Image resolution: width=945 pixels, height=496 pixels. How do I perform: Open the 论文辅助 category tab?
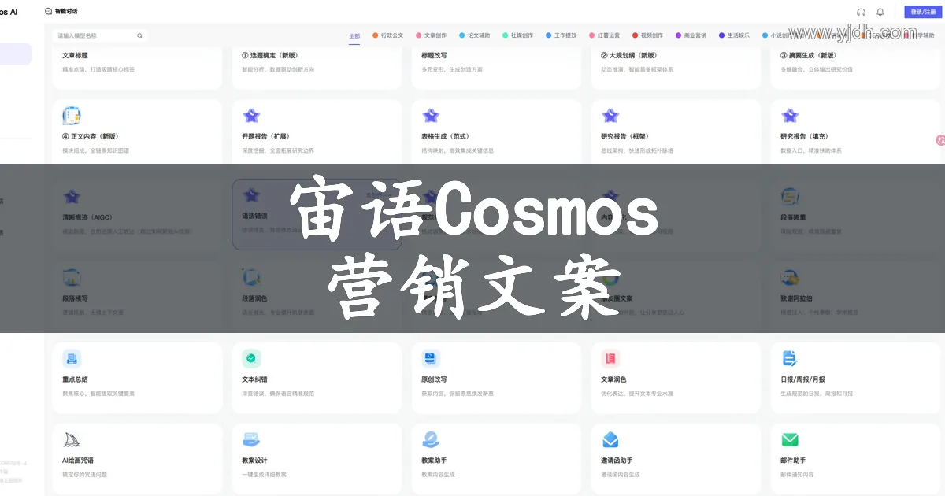[474, 35]
